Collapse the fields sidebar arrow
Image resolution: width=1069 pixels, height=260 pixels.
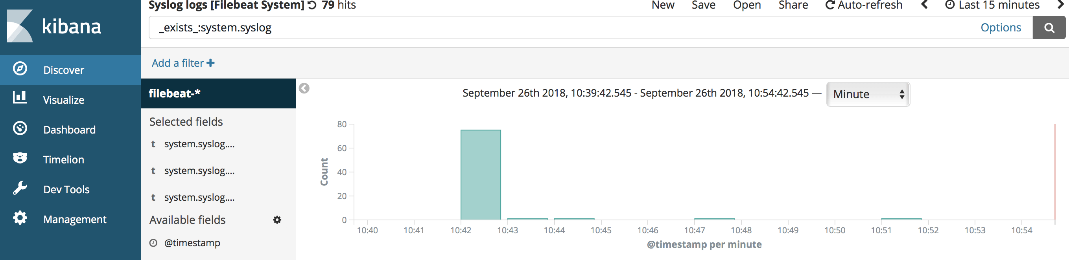click(304, 88)
